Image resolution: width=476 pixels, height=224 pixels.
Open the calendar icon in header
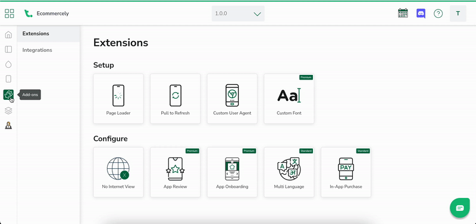point(403,13)
